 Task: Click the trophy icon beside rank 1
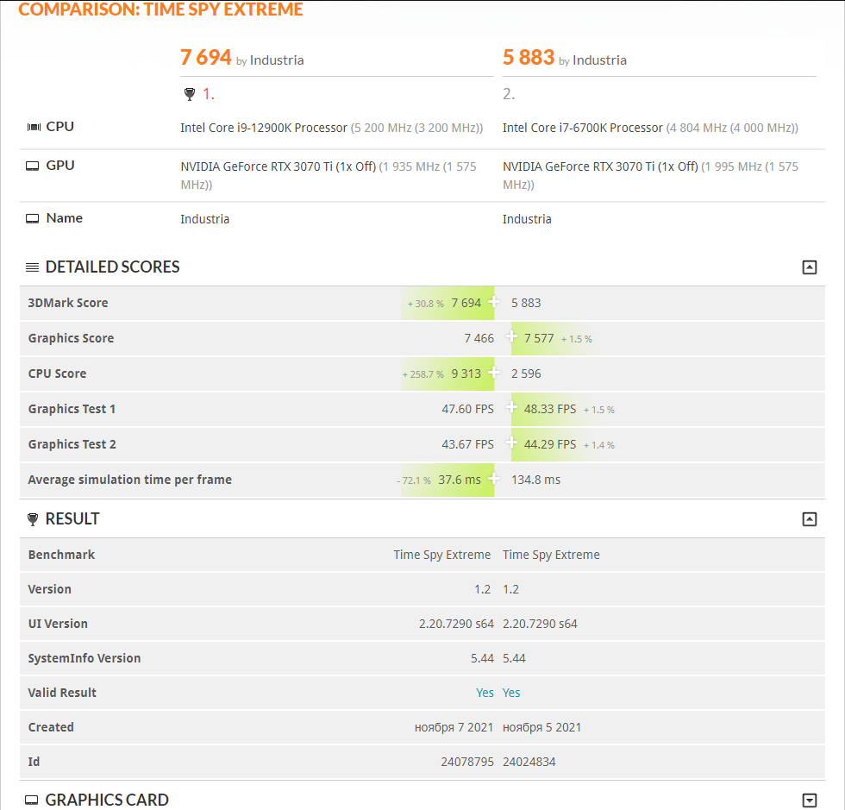189,94
